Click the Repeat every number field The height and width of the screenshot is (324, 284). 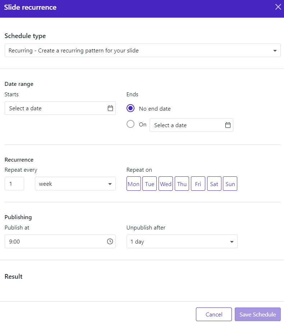coord(14,184)
